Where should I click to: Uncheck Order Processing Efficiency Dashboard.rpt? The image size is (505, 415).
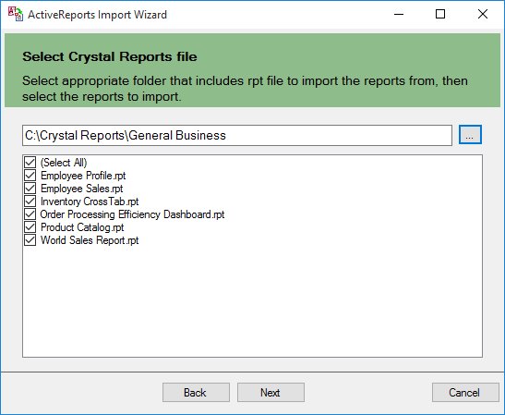coord(30,214)
